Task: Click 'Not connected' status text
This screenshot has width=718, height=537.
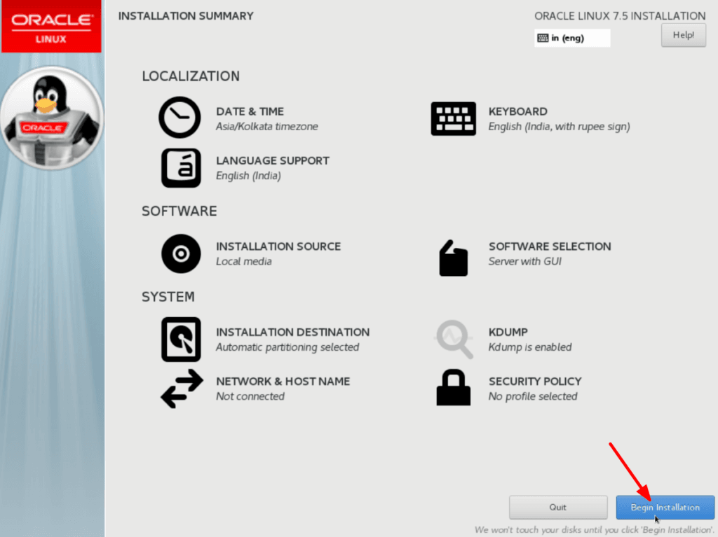Action: coord(250,396)
